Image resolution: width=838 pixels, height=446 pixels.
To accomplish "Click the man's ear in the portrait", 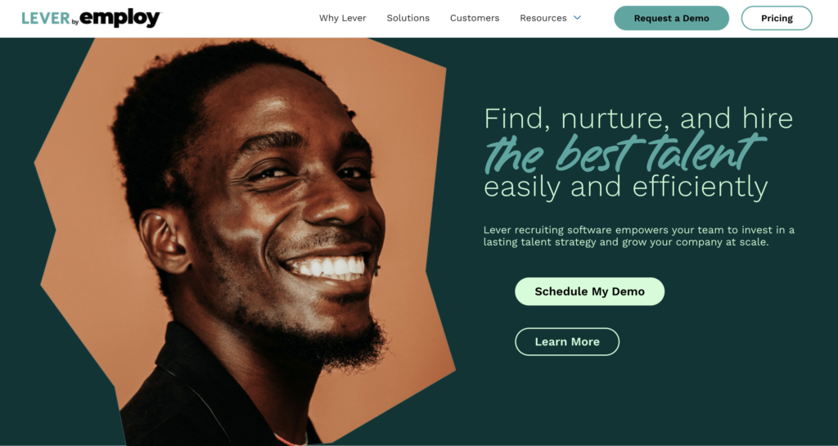I will pos(164,242).
